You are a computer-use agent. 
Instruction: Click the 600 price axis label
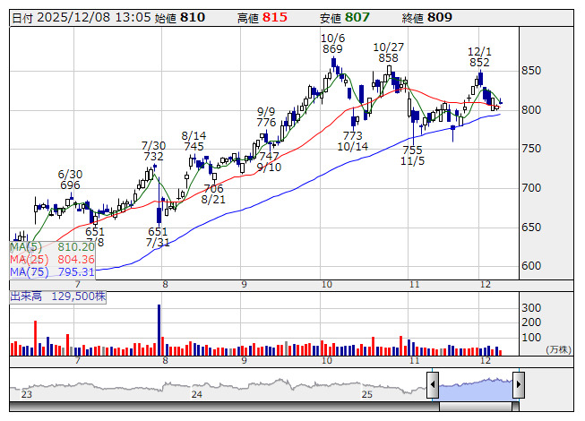click(531, 265)
